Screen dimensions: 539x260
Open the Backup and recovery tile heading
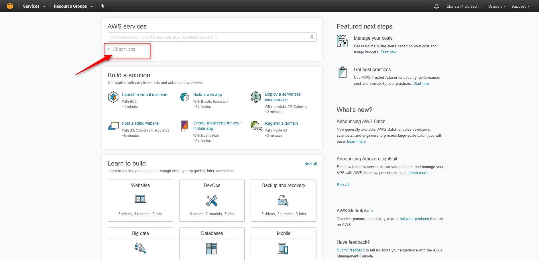(x=284, y=185)
